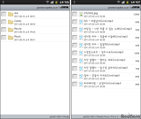Tap the MP3 icon for GG track
The height and width of the screenshot is (119, 141).
click(81, 22)
